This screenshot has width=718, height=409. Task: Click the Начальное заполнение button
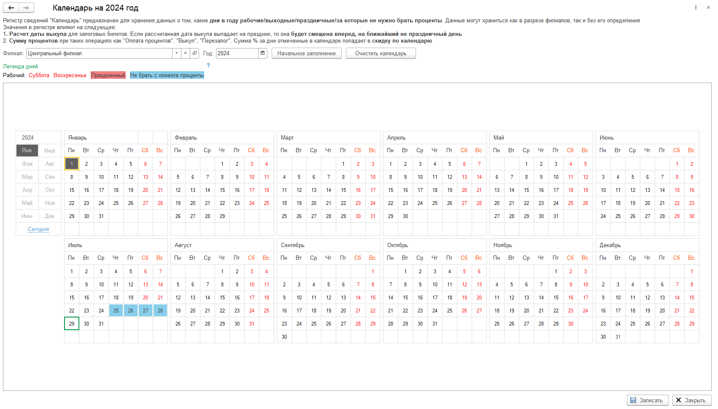307,53
